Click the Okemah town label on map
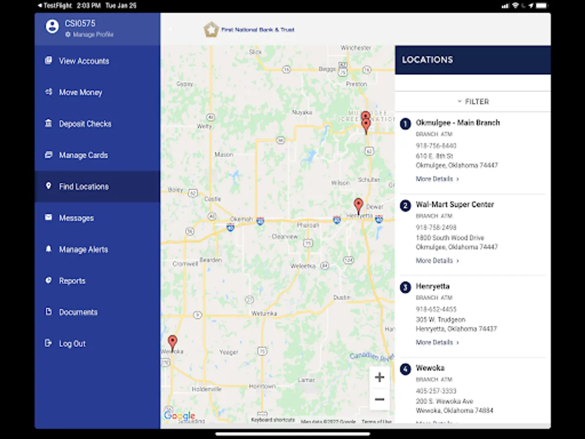Viewport: 585px width, 439px height. pyautogui.click(x=241, y=219)
